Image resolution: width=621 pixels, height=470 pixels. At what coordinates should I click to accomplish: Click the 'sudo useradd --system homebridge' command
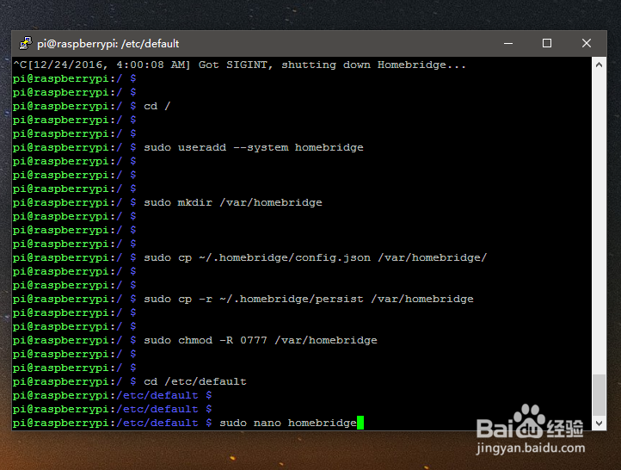coord(254,147)
